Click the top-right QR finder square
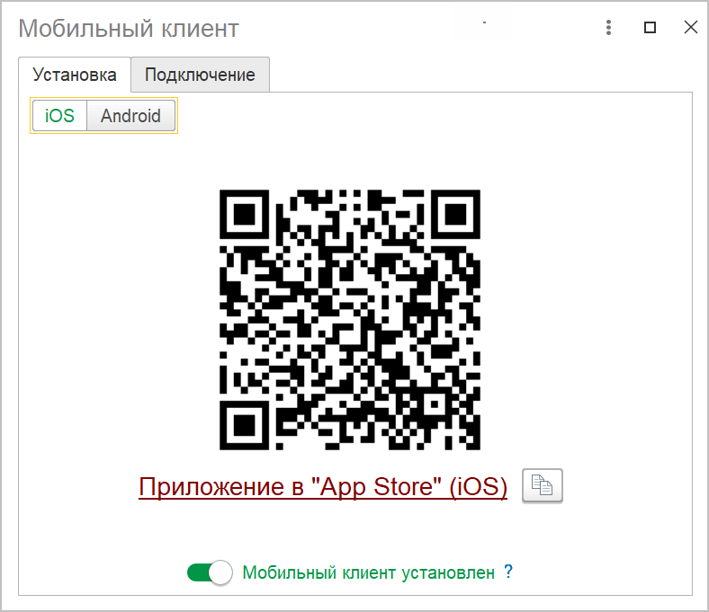This screenshot has width=709, height=612. point(455,214)
